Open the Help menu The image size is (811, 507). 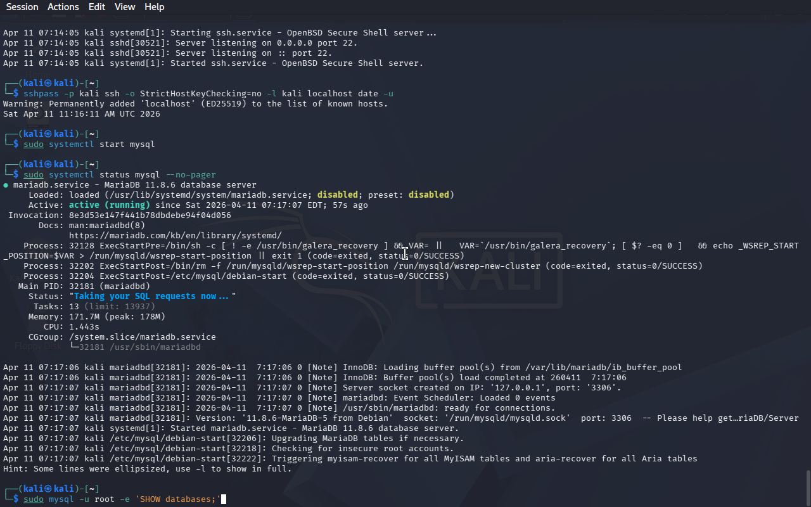[154, 7]
